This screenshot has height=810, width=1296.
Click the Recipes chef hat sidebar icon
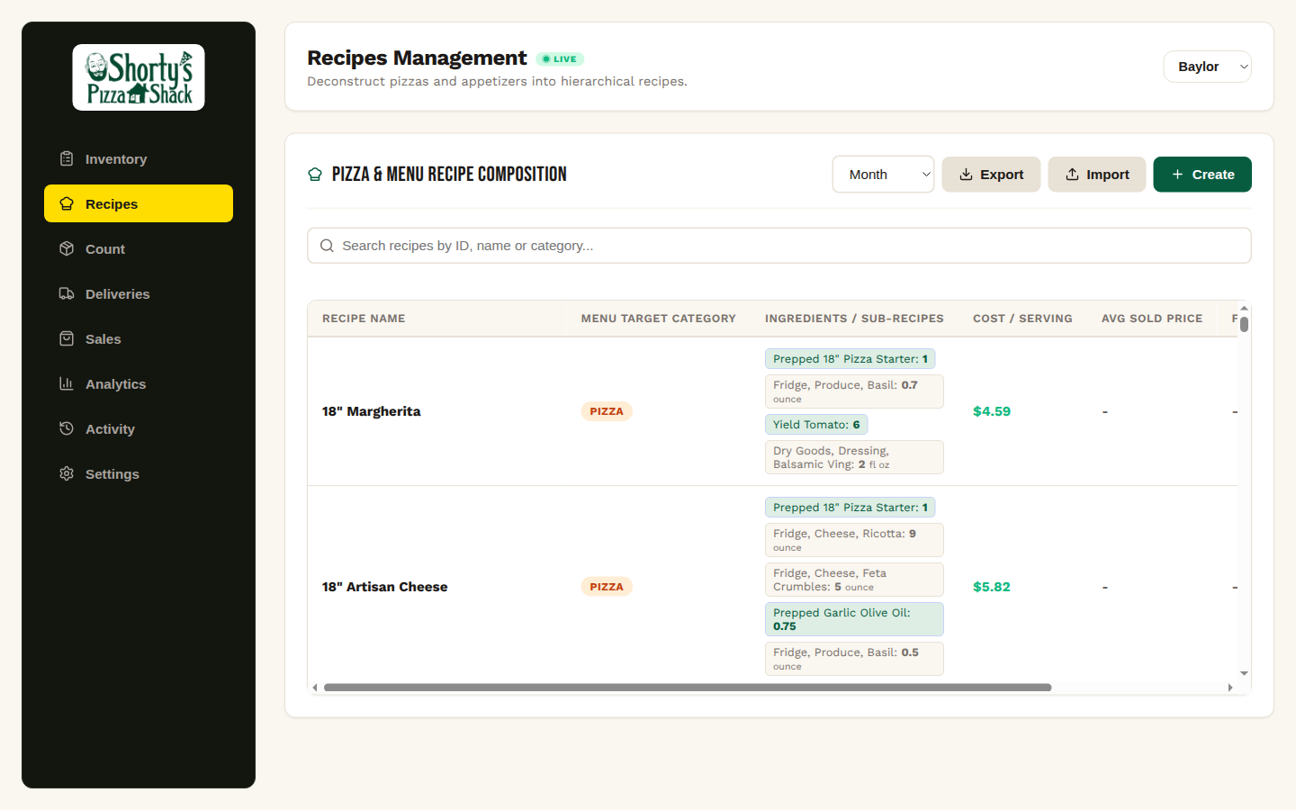click(x=67, y=203)
